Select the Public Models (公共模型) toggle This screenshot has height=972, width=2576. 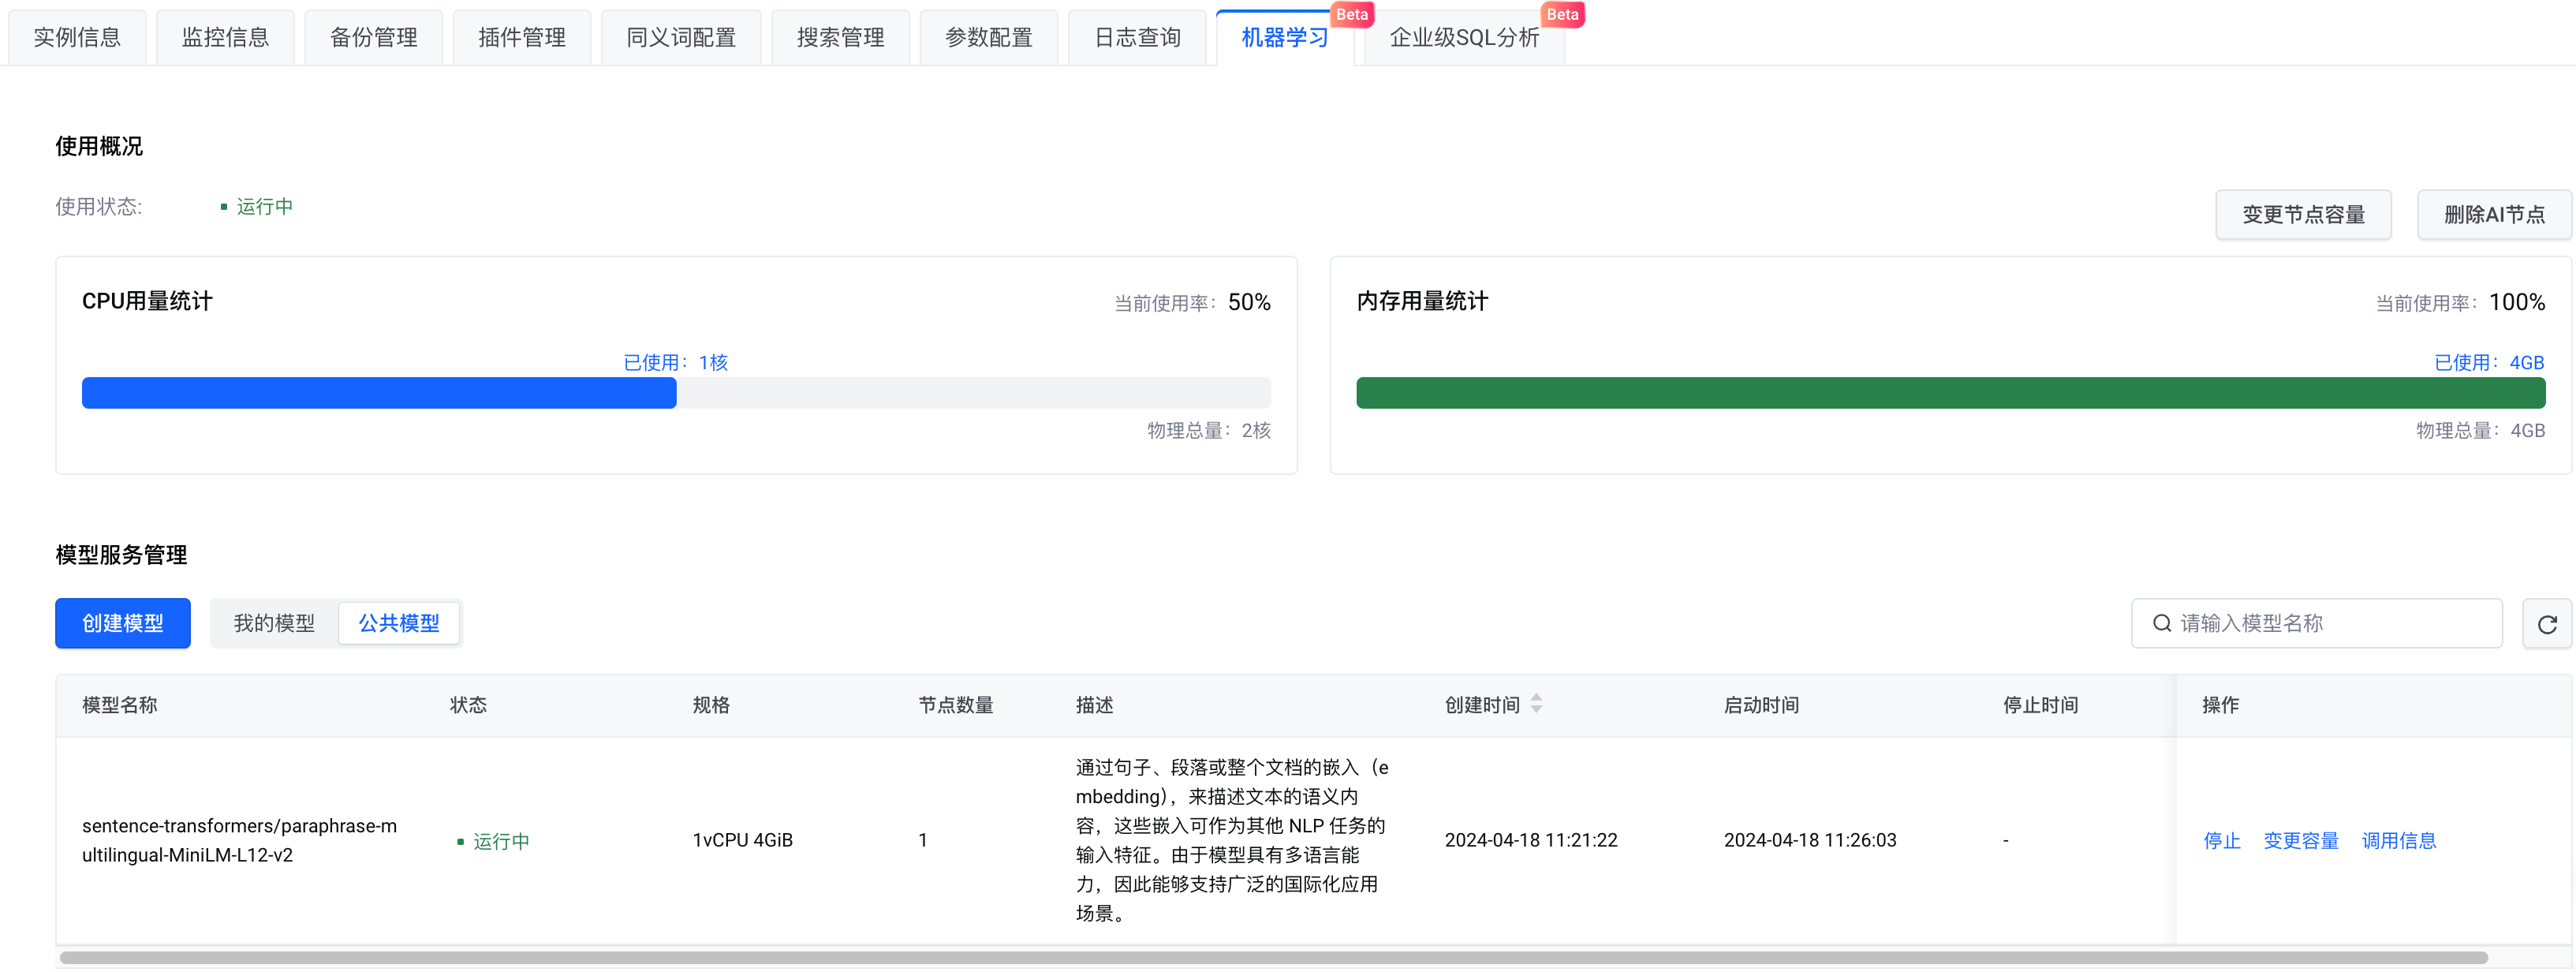399,624
